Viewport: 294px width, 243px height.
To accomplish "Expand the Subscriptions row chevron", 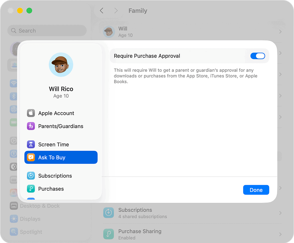I will pyautogui.click(x=280, y=213).
